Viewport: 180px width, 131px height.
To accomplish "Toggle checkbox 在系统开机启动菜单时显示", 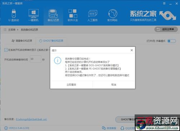I will point(6,50).
